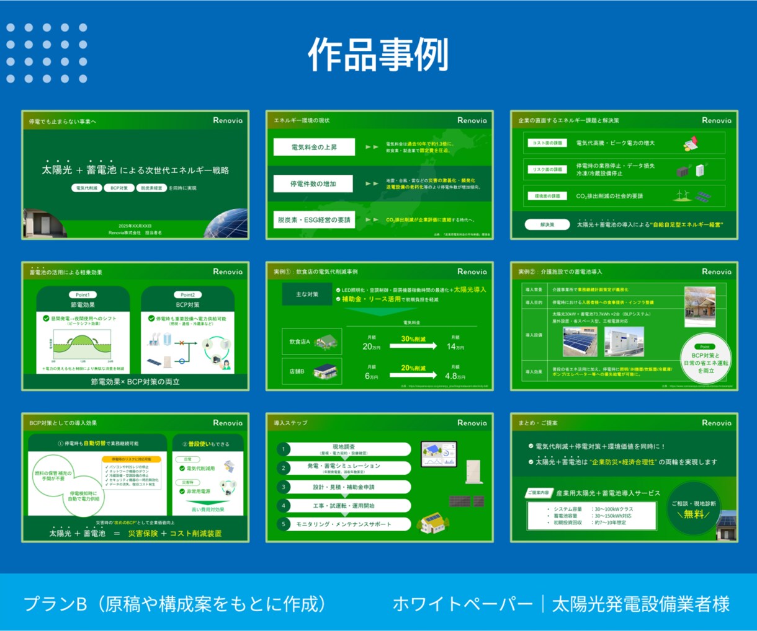This screenshot has width=757, height=631.
Task: Click the "BCP対策" pill on the title slide
Action: pos(119,188)
